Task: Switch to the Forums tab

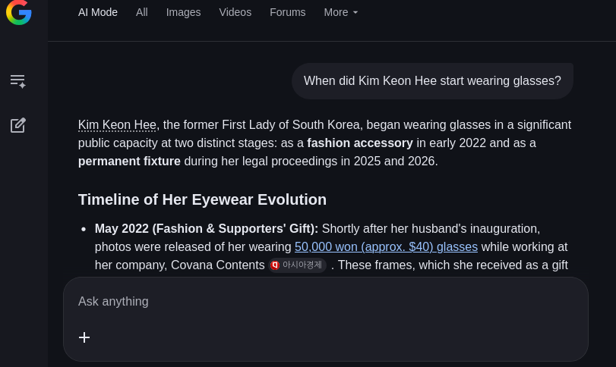Action: [x=287, y=12]
